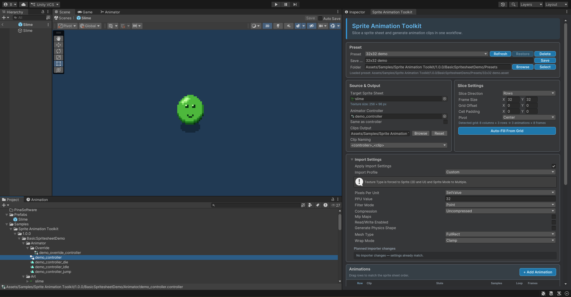Check Generate Physics Shape checkbox
Image resolution: width=571 pixels, height=297 pixels.
(x=553, y=228)
